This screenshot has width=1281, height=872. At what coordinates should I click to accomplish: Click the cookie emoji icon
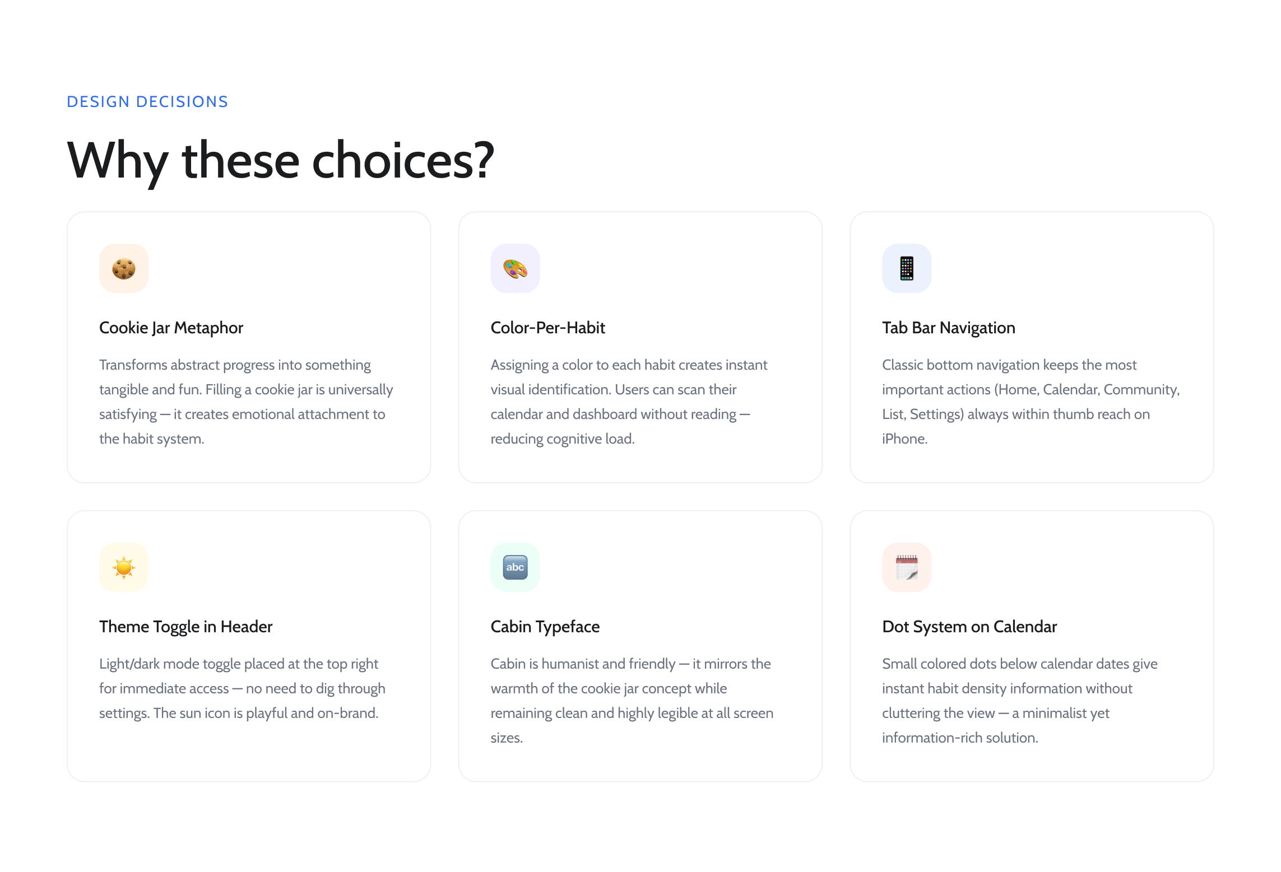coord(124,269)
